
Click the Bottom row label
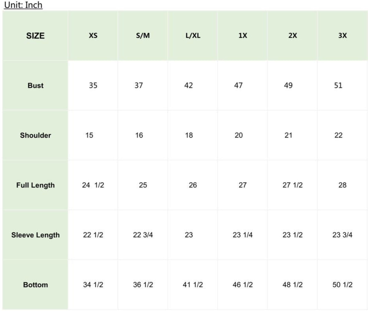[x=35, y=285]
